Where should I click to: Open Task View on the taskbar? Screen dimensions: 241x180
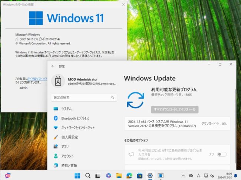click(x=98, y=176)
